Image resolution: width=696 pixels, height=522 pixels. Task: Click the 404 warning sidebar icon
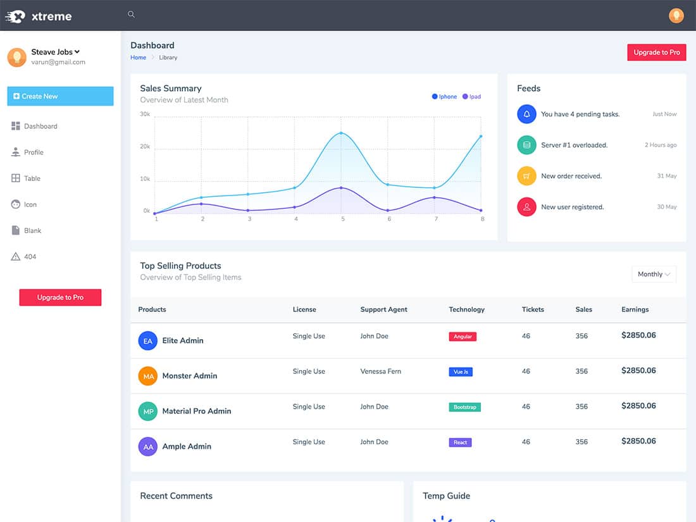(16, 256)
